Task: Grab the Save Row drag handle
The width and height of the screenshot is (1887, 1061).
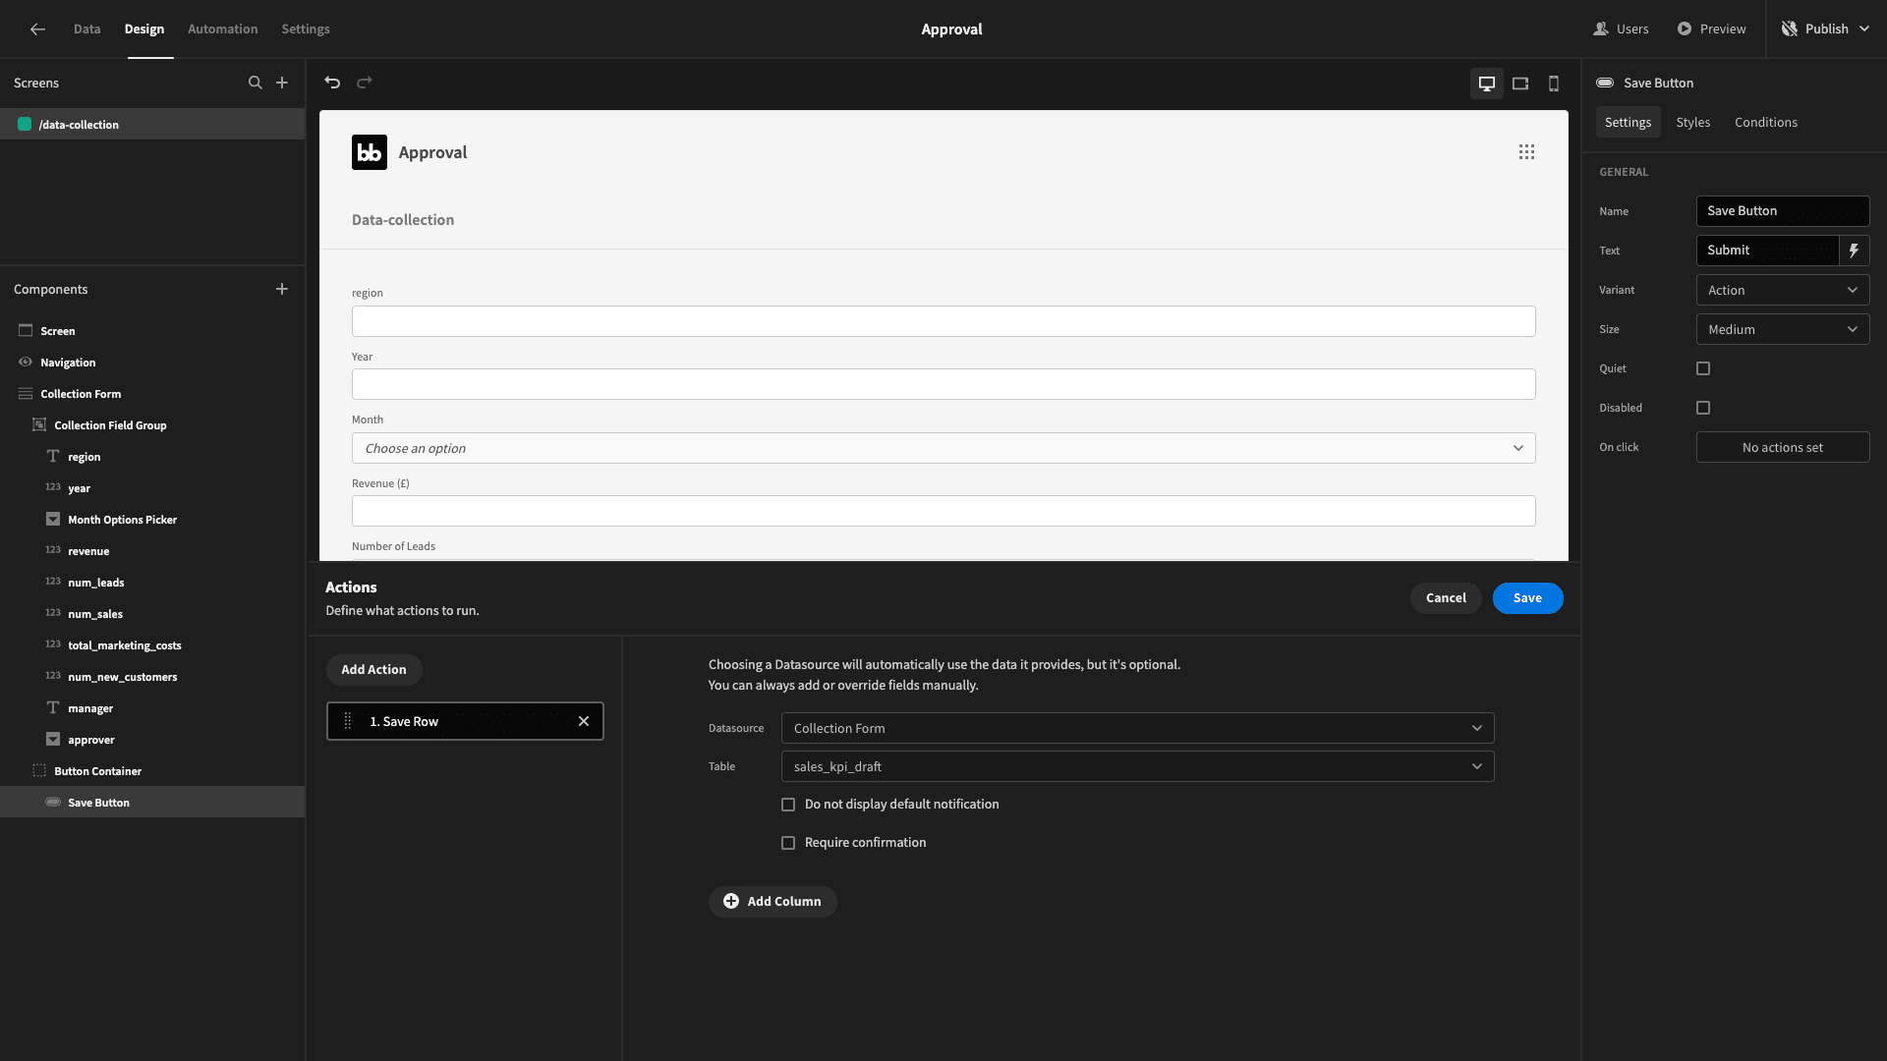Action: pyautogui.click(x=347, y=721)
